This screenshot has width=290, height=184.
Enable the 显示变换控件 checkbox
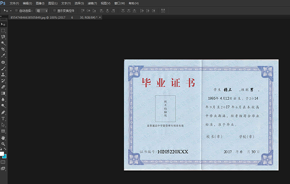pos(54,11)
